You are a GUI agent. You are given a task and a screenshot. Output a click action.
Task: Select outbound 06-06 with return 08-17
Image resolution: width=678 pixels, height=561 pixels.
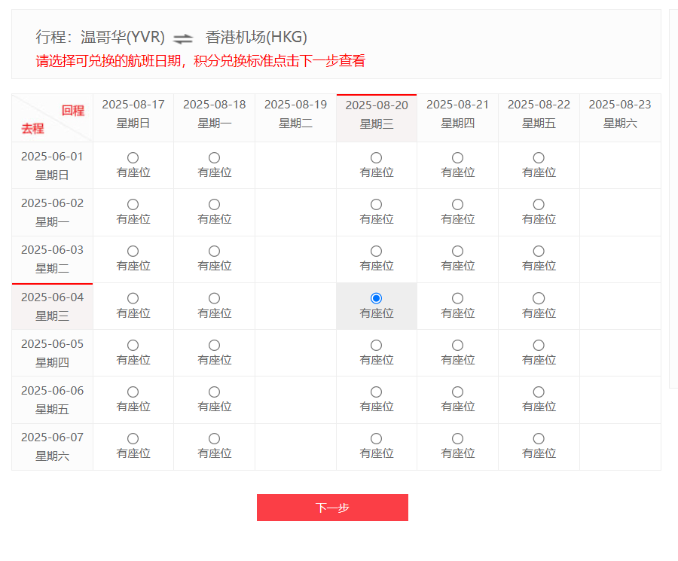133,392
